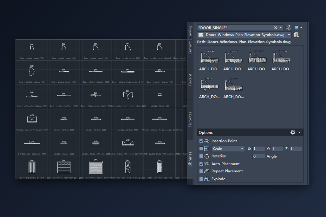Click the X scale input field

[x=258, y=149]
